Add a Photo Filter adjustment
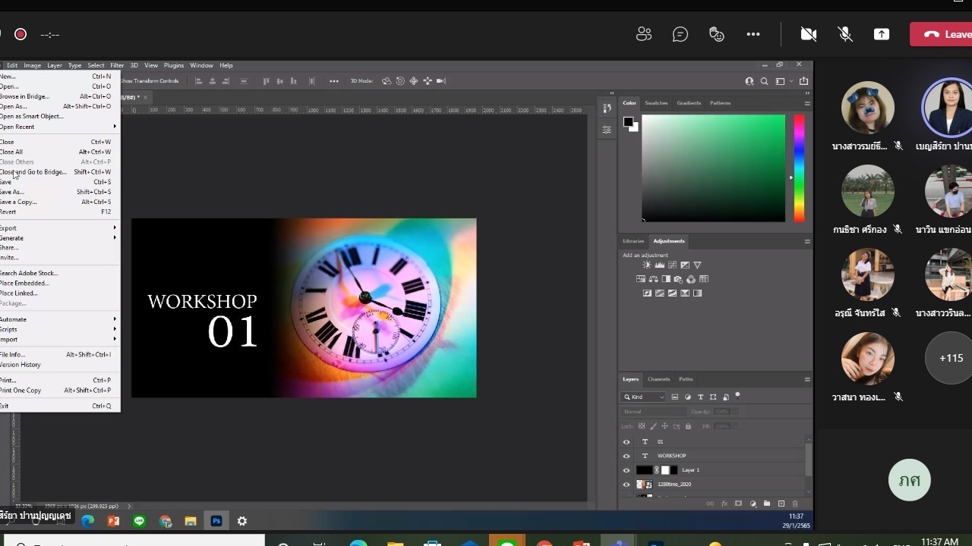This screenshot has height=546, width=972. pyautogui.click(x=678, y=279)
